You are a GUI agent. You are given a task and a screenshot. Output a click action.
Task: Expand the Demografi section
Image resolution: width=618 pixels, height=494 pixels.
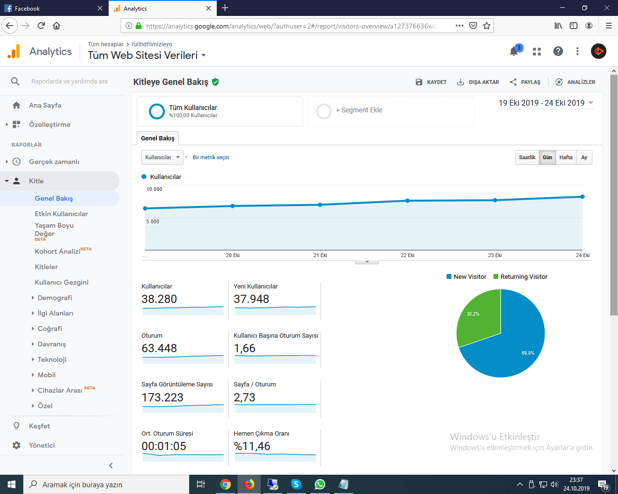(x=55, y=298)
